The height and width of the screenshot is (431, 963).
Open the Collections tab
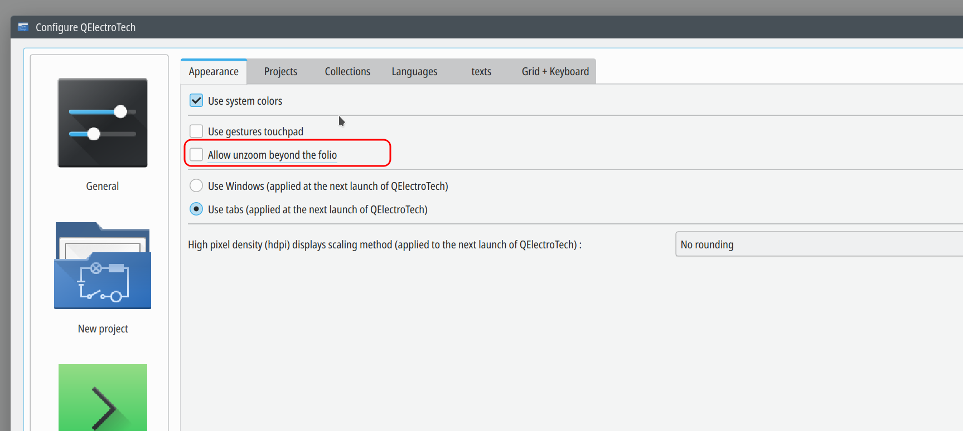click(x=347, y=71)
